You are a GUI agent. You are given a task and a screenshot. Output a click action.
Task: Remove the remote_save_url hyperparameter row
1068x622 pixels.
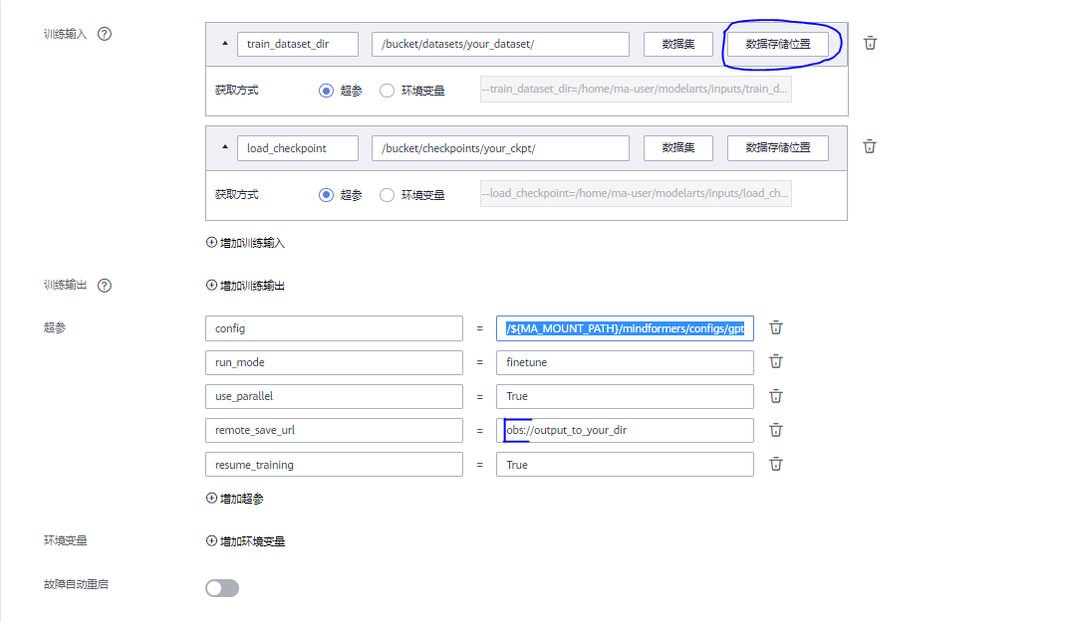tap(776, 430)
